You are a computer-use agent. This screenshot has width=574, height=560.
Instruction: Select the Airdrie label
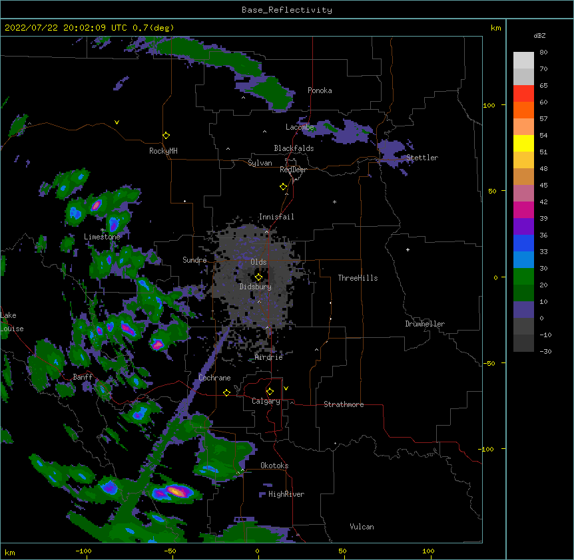tap(269, 357)
